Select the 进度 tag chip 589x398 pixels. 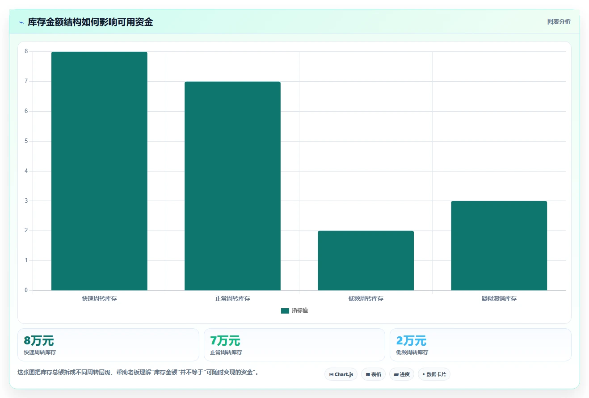402,374
